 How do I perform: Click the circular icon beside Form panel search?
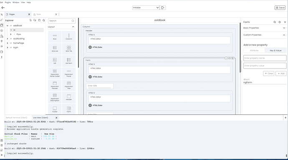click(x=280, y=22)
